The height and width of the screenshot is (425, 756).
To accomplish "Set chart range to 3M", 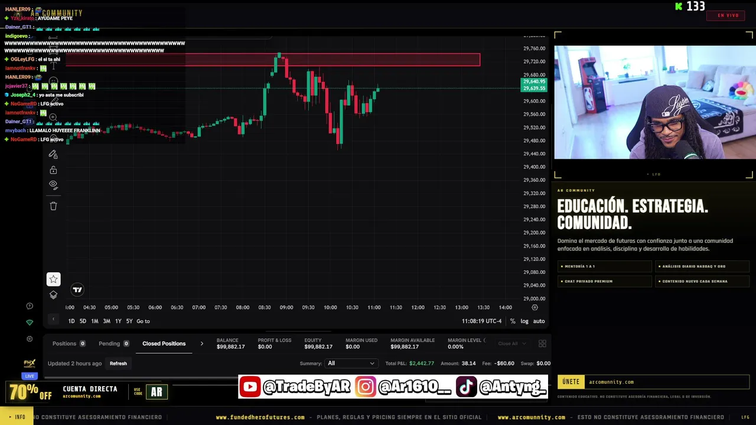I will click(106, 321).
